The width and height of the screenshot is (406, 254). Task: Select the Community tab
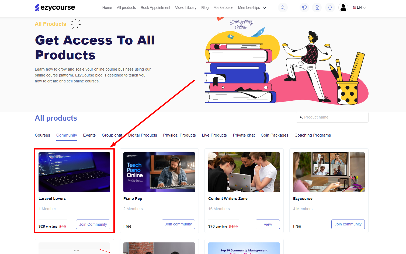click(x=67, y=135)
